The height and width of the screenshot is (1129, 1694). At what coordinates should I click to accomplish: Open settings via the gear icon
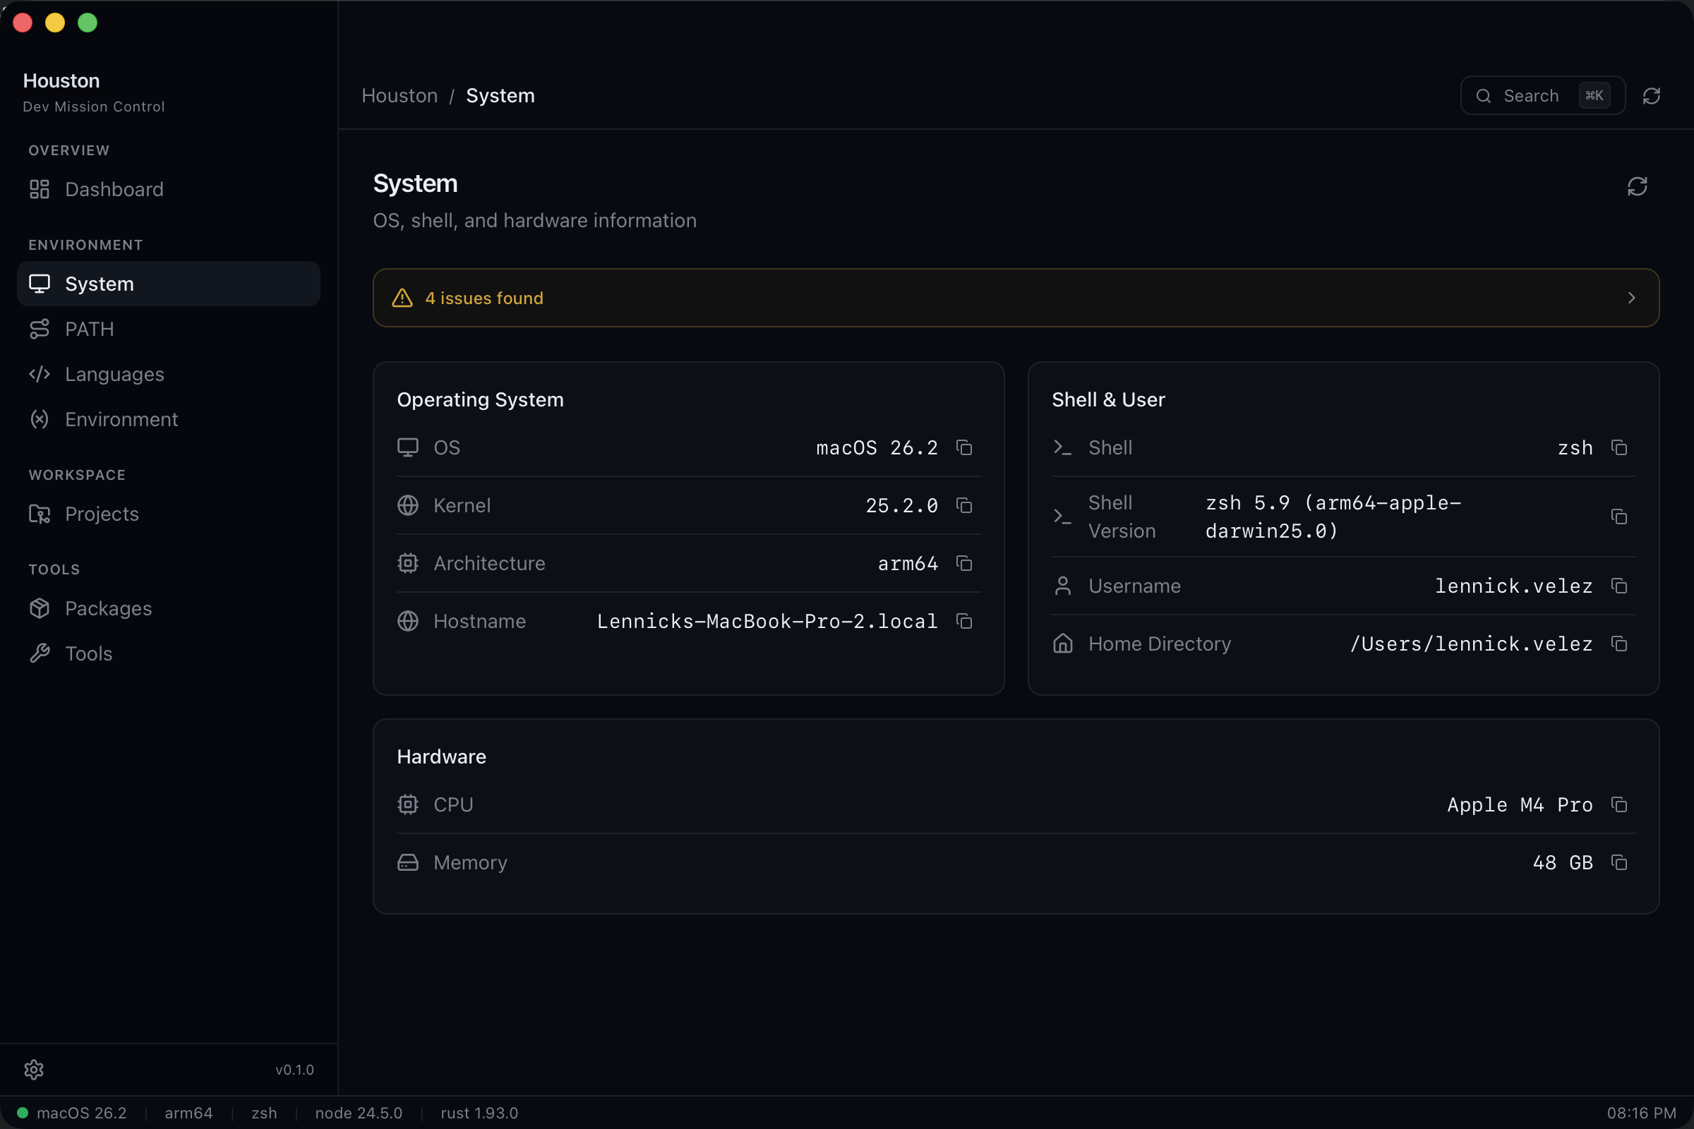(35, 1069)
